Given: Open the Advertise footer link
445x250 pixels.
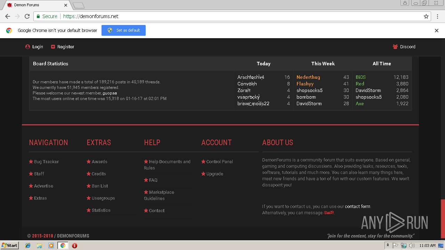Looking at the screenshot, I should [43, 186].
